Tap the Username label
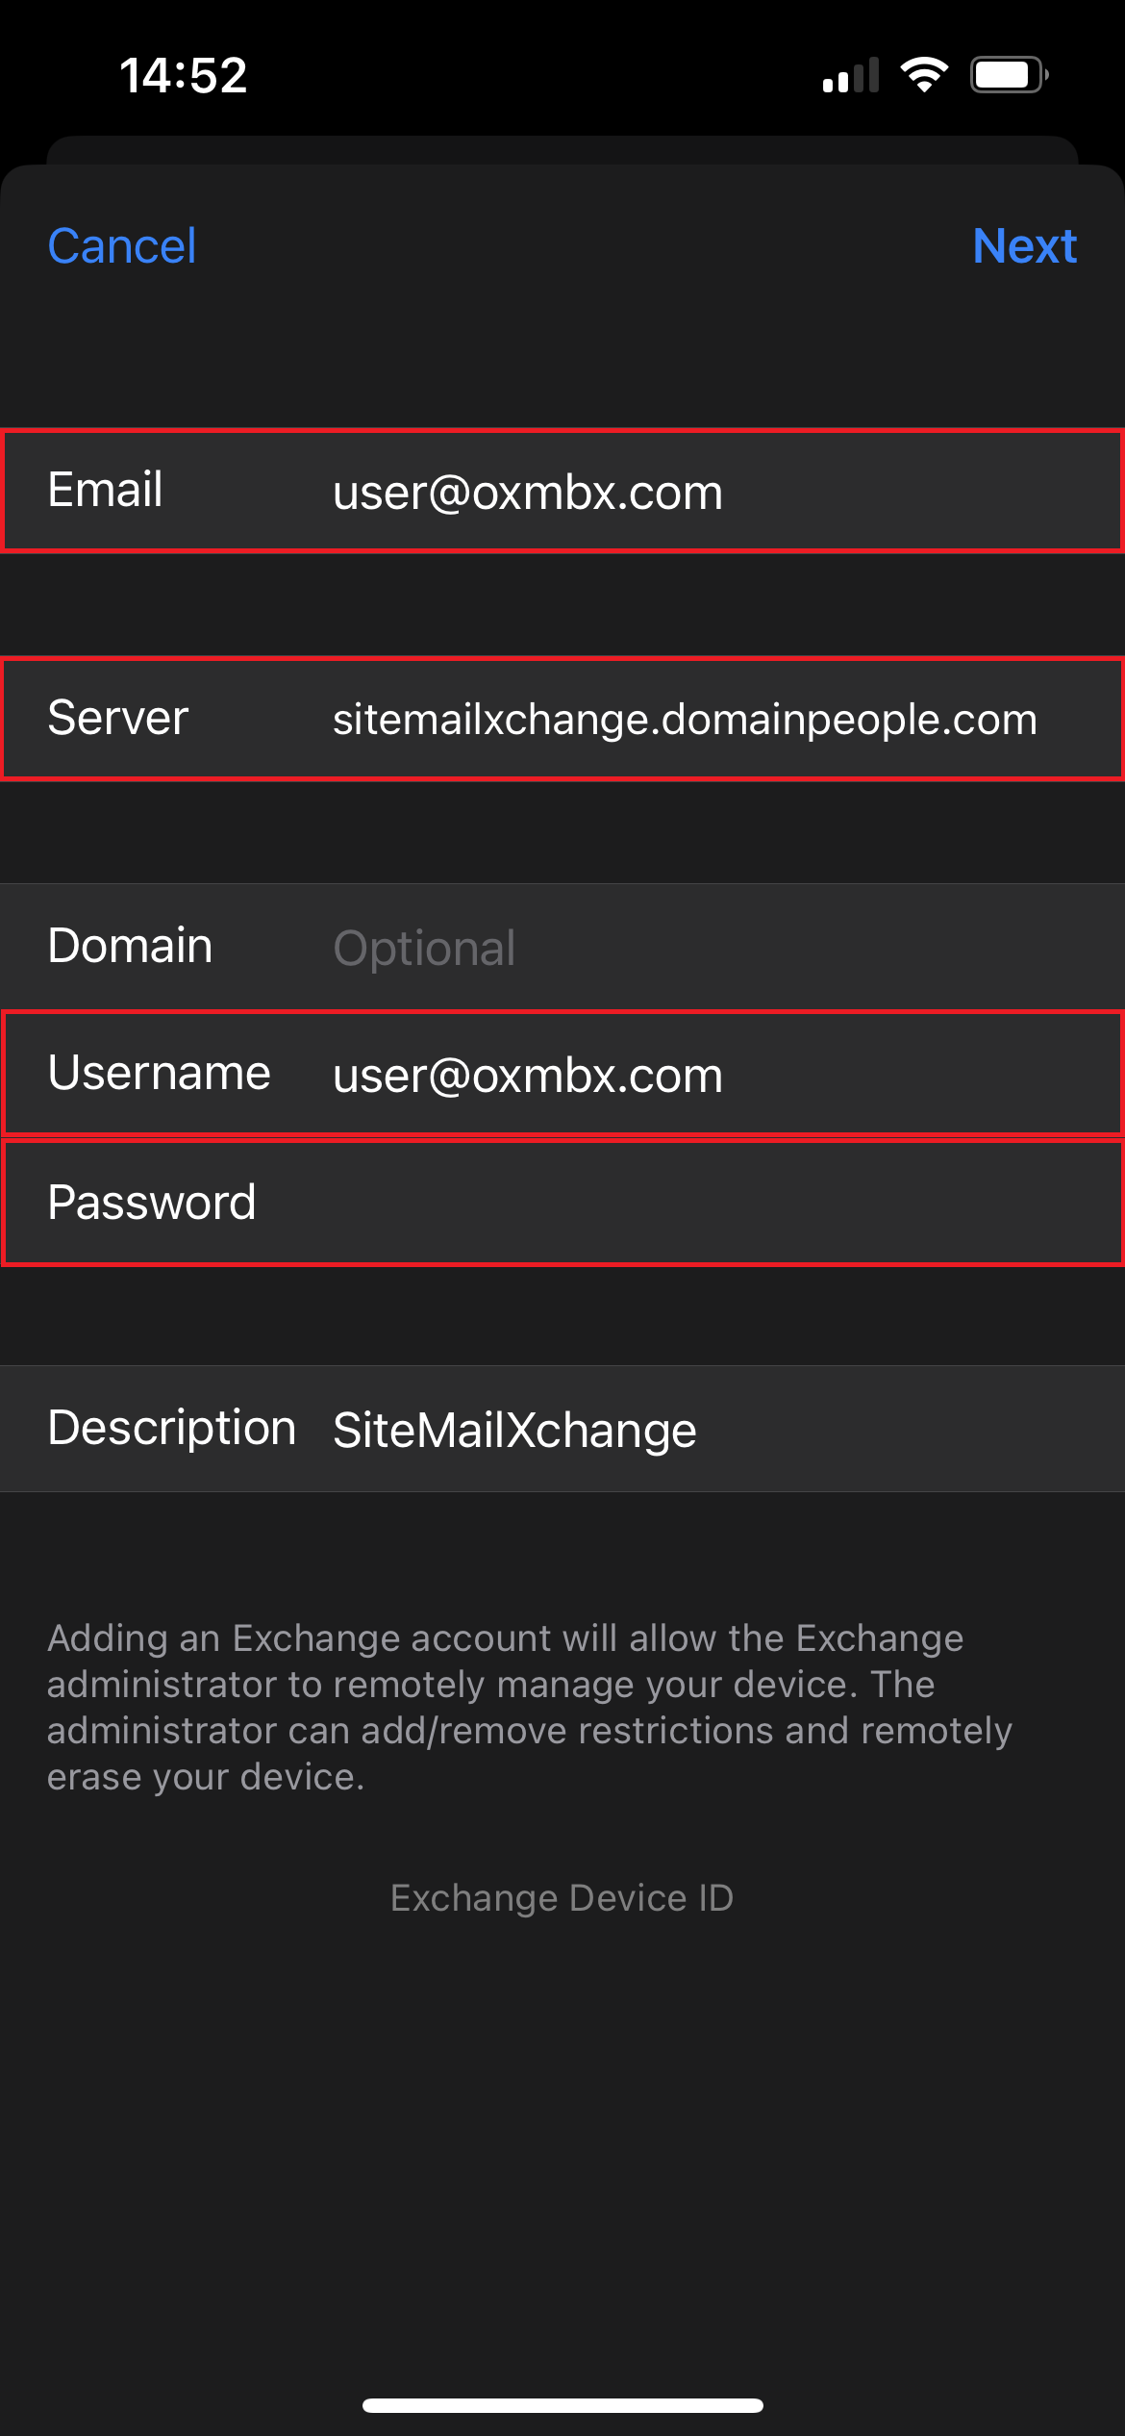The height and width of the screenshot is (2436, 1125). [x=160, y=1073]
